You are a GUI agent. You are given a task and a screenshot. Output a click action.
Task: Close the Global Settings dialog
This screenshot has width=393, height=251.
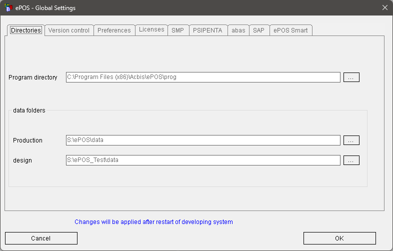click(x=385, y=8)
